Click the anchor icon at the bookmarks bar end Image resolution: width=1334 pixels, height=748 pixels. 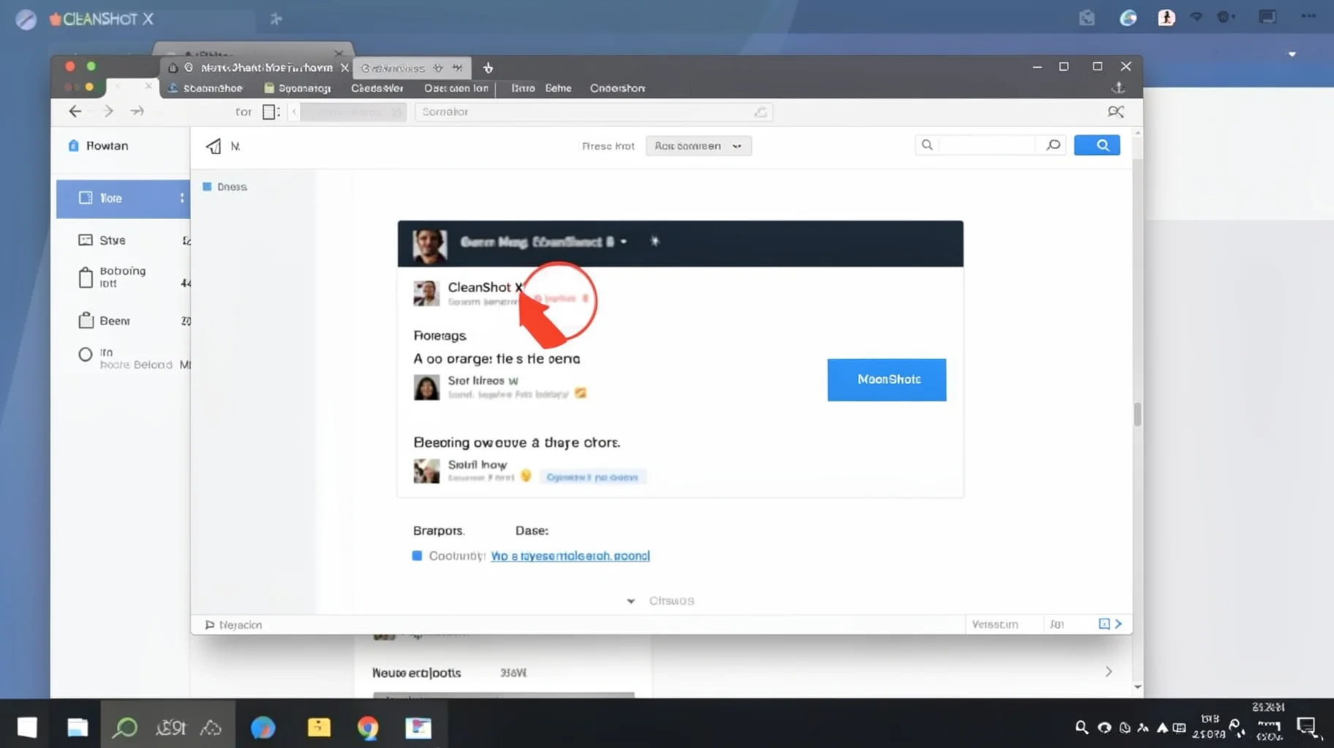click(x=1118, y=88)
